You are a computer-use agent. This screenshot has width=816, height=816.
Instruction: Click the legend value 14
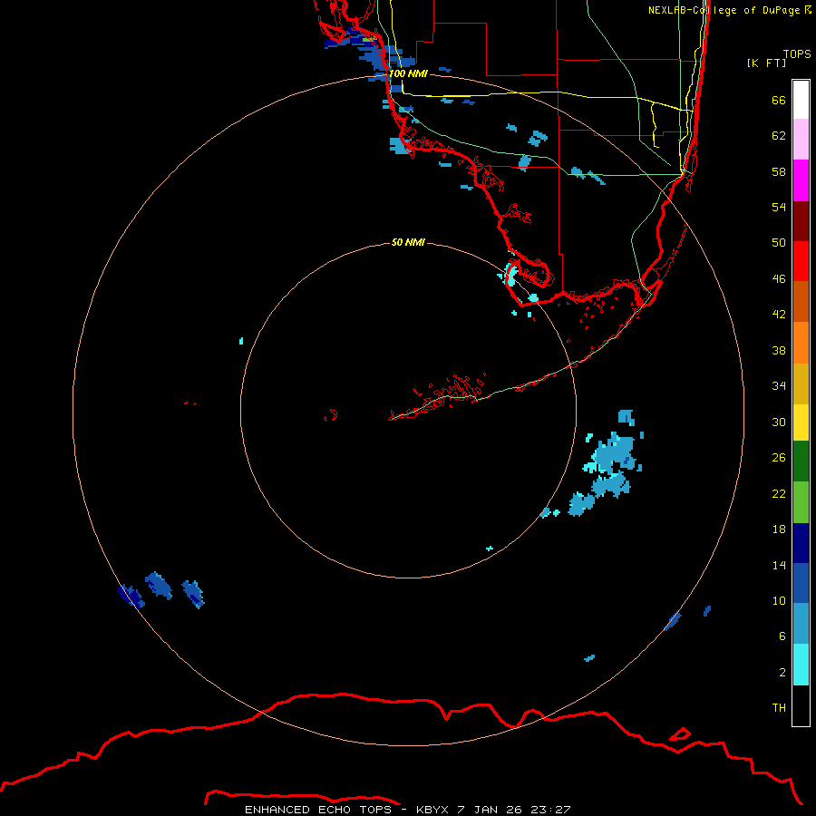point(779,565)
